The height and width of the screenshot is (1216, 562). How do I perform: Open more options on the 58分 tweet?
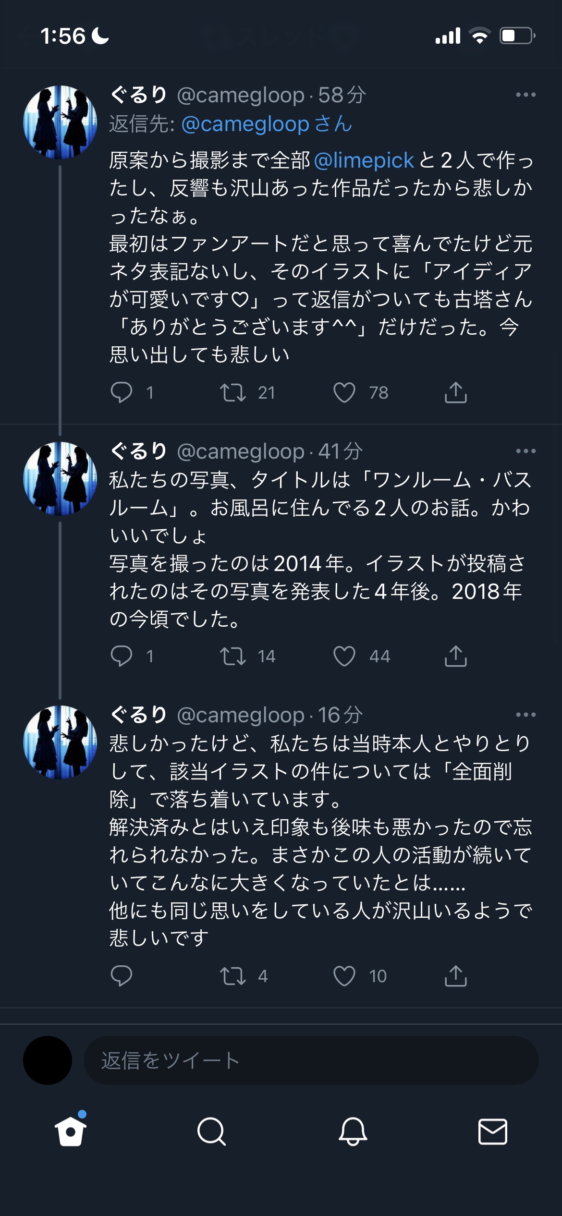click(525, 95)
